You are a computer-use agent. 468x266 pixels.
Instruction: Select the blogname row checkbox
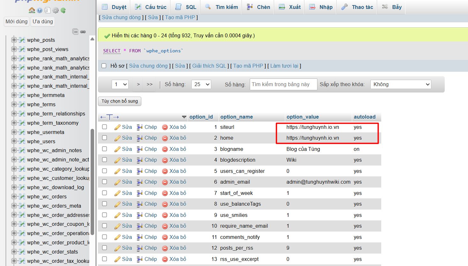(105, 149)
